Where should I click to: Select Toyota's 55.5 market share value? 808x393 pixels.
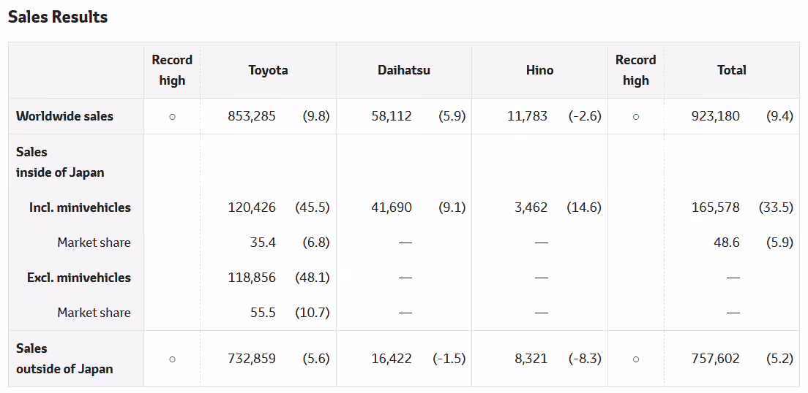coord(263,313)
